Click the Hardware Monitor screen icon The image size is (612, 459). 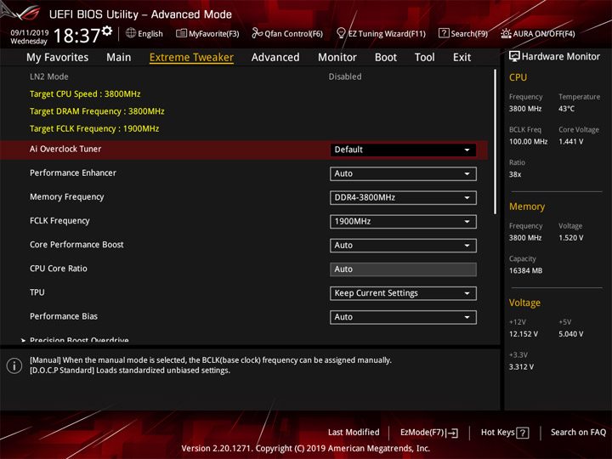coord(514,56)
